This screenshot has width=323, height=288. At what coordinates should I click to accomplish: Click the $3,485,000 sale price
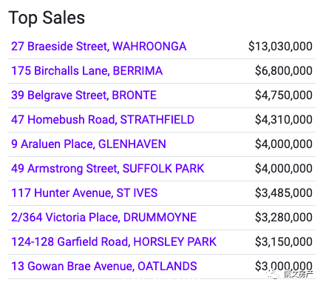(x=284, y=193)
